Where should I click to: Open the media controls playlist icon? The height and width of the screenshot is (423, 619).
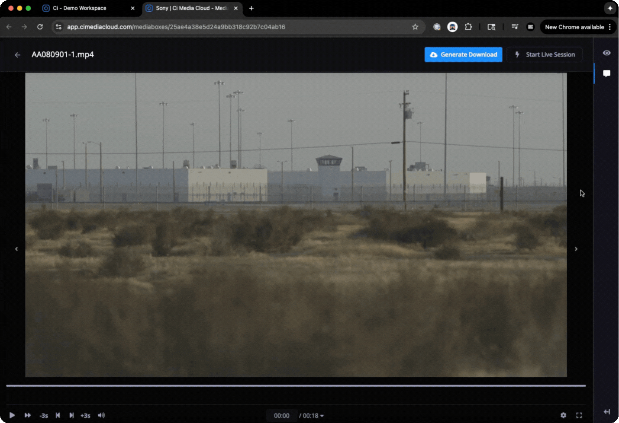(515, 27)
